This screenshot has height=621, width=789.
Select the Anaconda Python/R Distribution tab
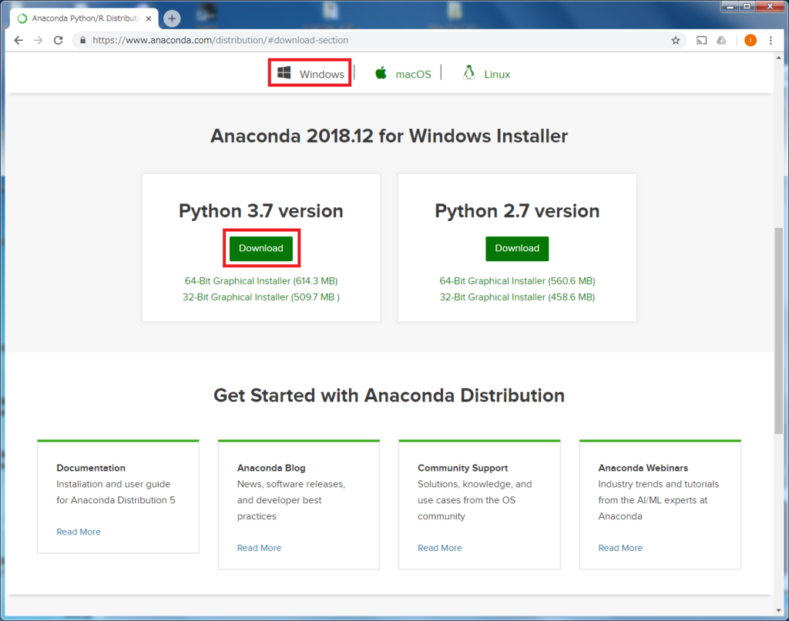[x=85, y=18]
